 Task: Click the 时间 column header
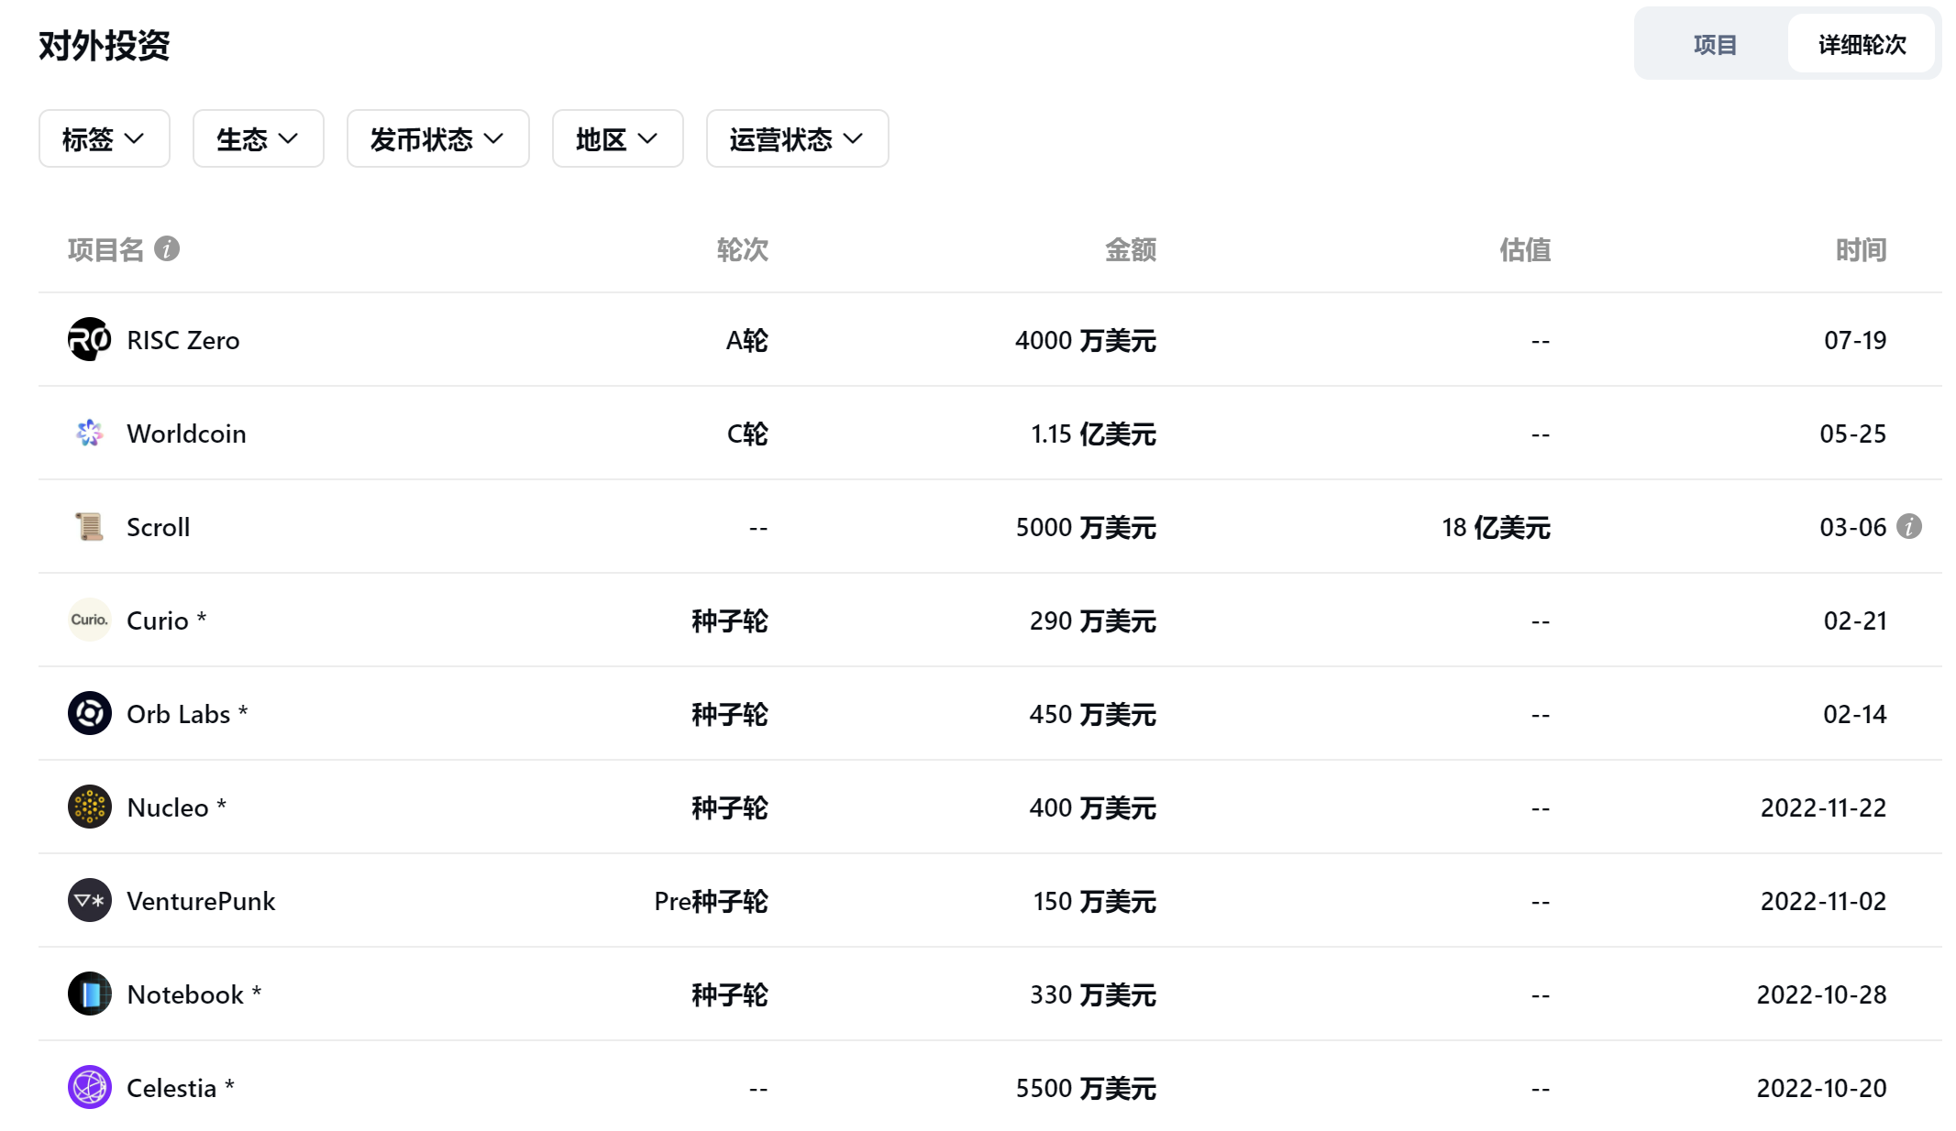tap(1861, 249)
